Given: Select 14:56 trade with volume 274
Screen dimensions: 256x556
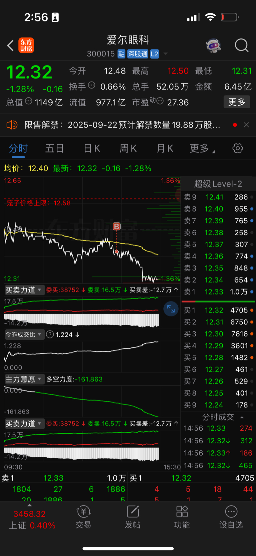Looking at the screenshot, I should point(219,428).
